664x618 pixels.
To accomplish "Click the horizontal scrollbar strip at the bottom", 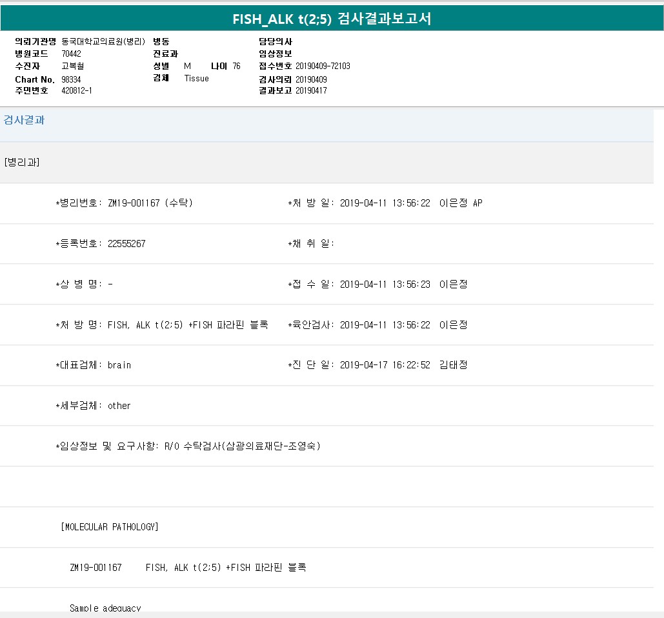I will click(332, 615).
